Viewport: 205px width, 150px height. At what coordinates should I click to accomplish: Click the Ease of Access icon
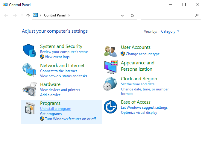[110, 107]
